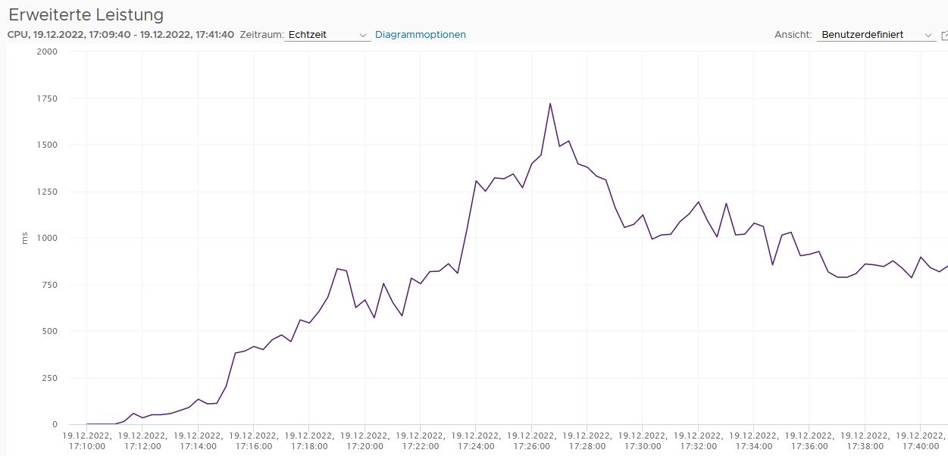Click the 1750 y-axis value
This screenshot has width=948, height=456.
47,98
